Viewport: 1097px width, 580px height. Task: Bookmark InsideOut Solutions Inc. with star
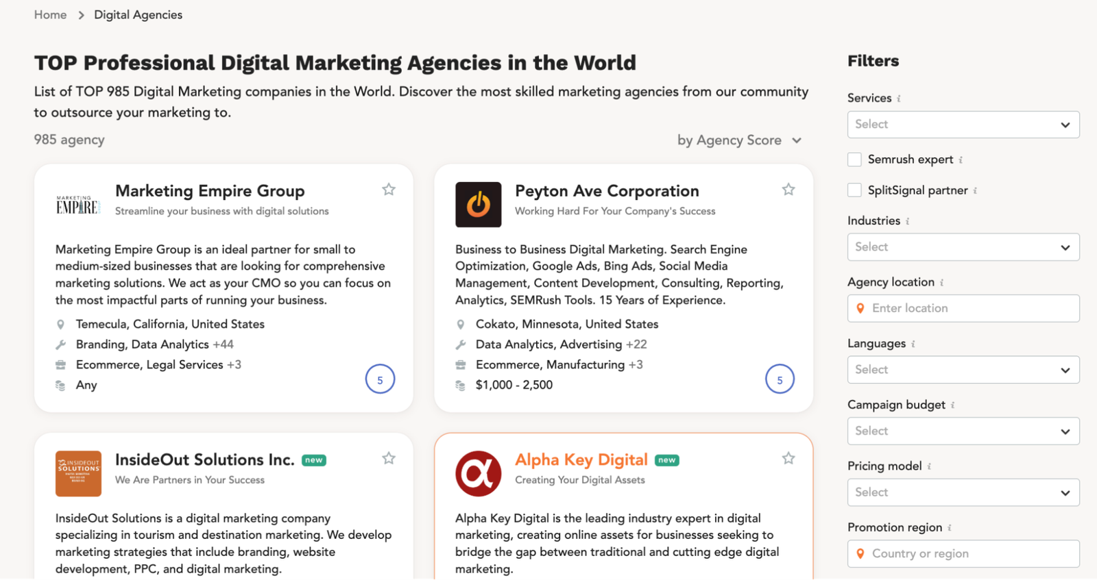[389, 458]
